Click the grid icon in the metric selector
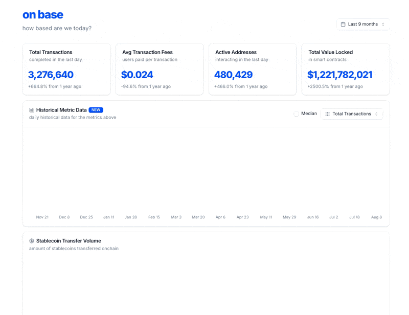This screenshot has height=315, width=409. tap(328, 114)
